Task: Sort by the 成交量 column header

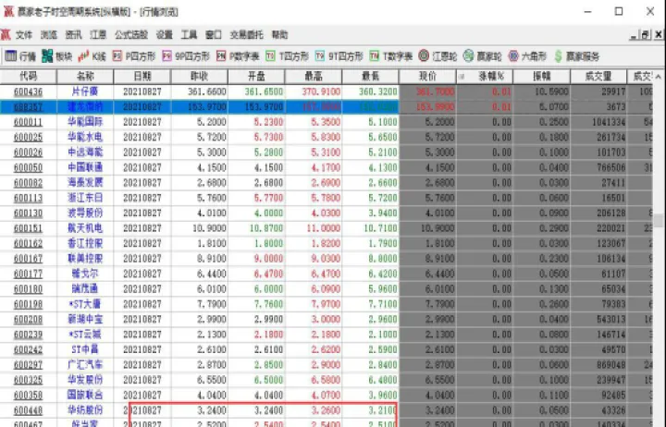Action: click(598, 77)
